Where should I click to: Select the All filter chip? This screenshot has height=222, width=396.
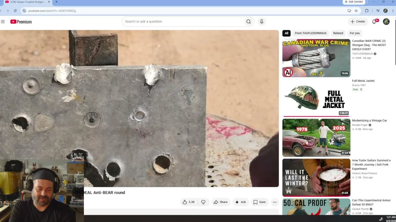point(286,33)
